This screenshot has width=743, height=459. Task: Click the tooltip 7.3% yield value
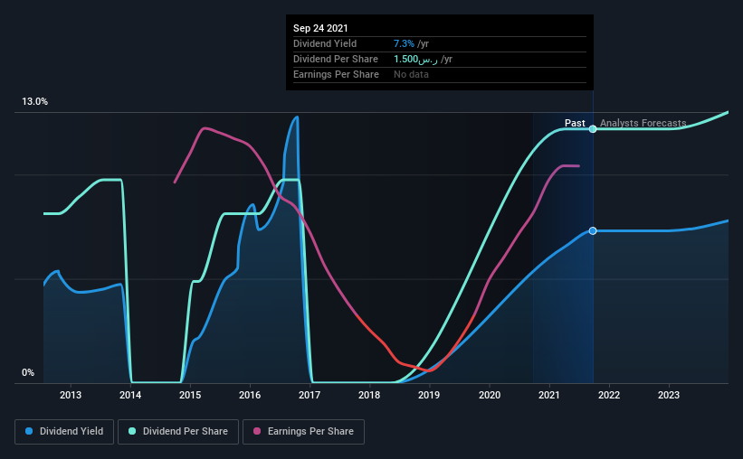(404, 43)
